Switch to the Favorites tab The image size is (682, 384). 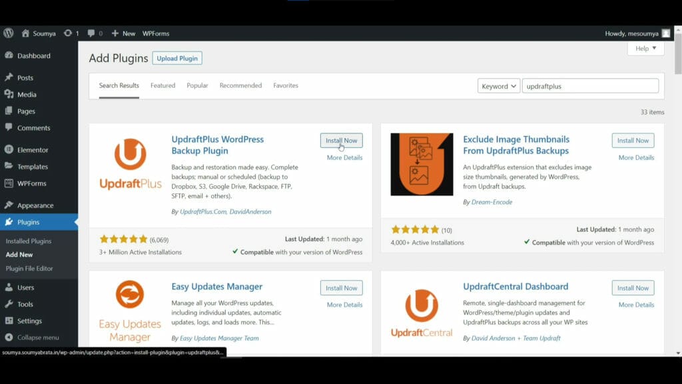[x=286, y=85]
